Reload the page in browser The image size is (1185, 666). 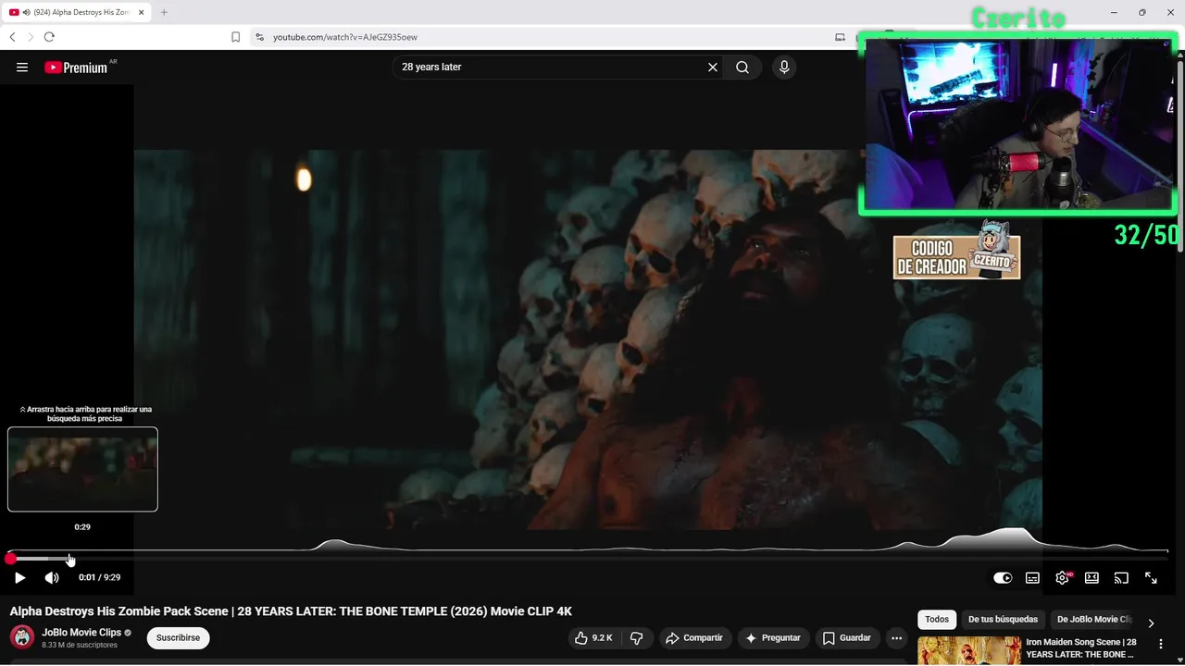tap(49, 37)
